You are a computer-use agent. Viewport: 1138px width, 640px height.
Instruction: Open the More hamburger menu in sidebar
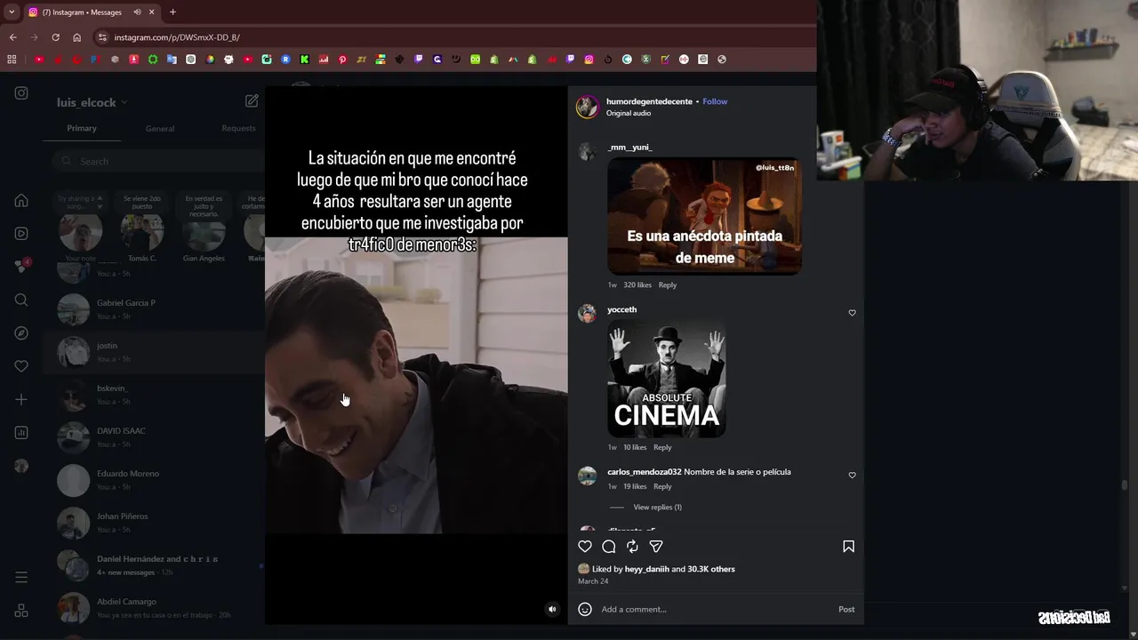click(21, 578)
